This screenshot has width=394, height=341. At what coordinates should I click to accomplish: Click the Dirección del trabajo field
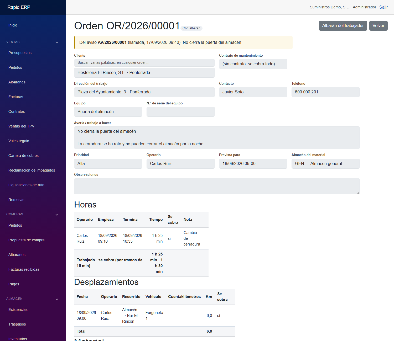144,92
